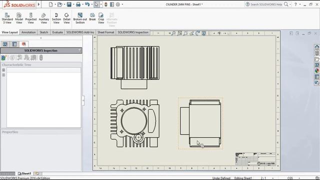Select the SOLIDWORKS Inspection panel tab icon
Viewport: 320px width, 180px height.
[x=24, y=44]
